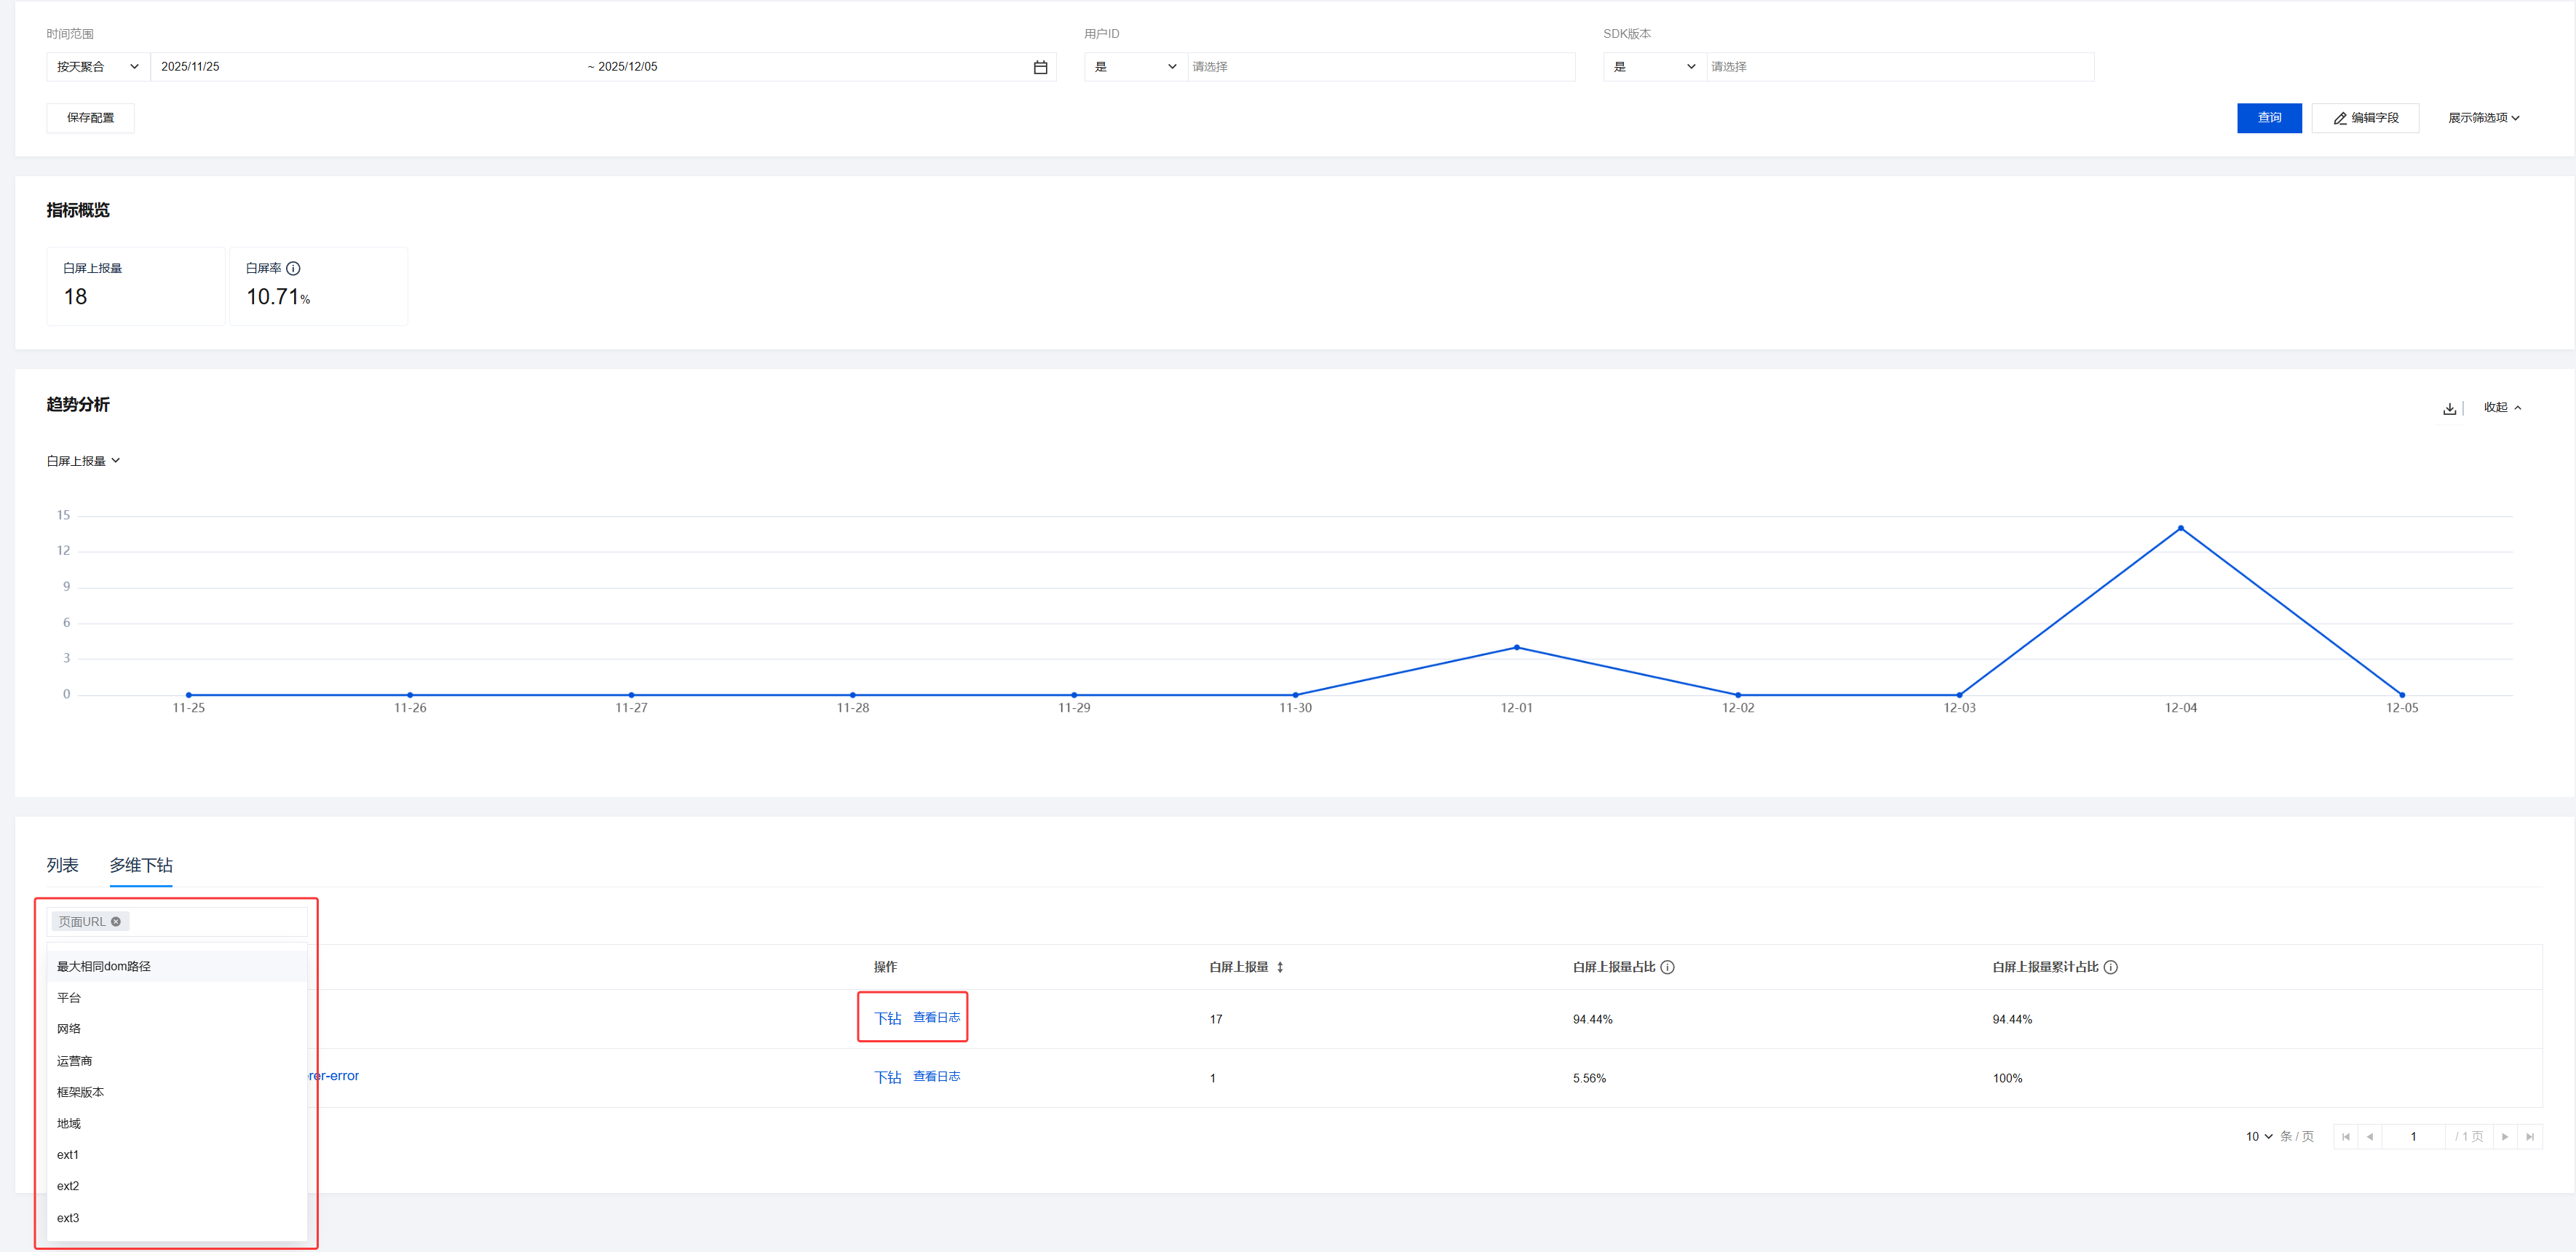The image size is (2576, 1252).
Task: Remove the 页面URL tag
Action: [x=116, y=922]
